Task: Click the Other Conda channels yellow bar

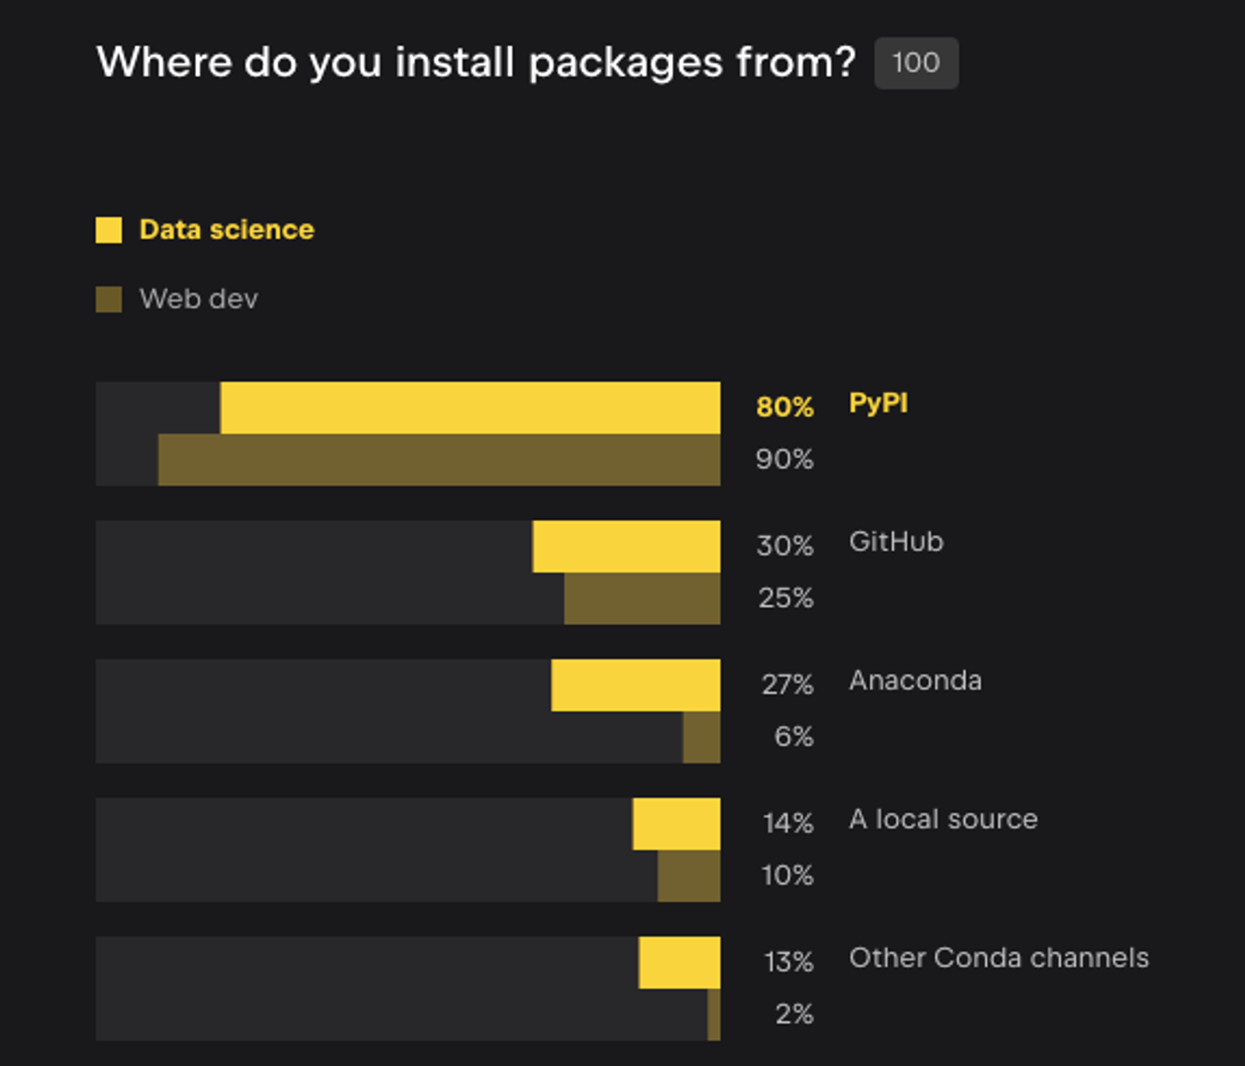Action: pyautogui.click(x=679, y=963)
